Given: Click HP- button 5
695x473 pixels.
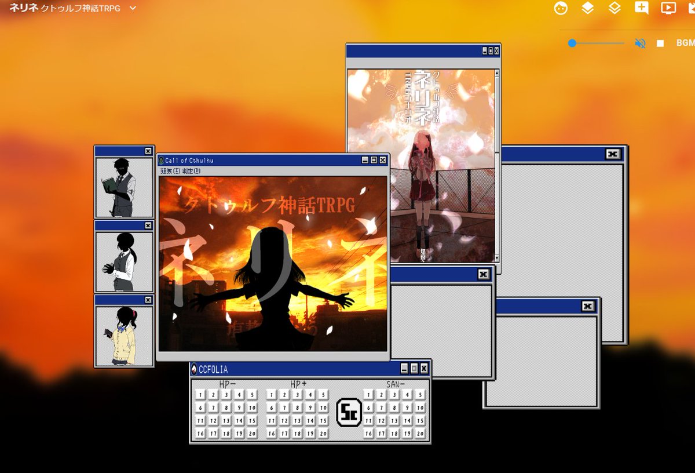Looking at the screenshot, I should click(x=252, y=395).
